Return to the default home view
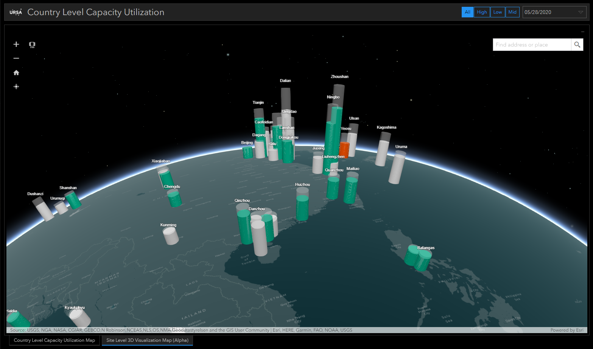Screen dimensions: 593x349 pyautogui.click(x=16, y=73)
